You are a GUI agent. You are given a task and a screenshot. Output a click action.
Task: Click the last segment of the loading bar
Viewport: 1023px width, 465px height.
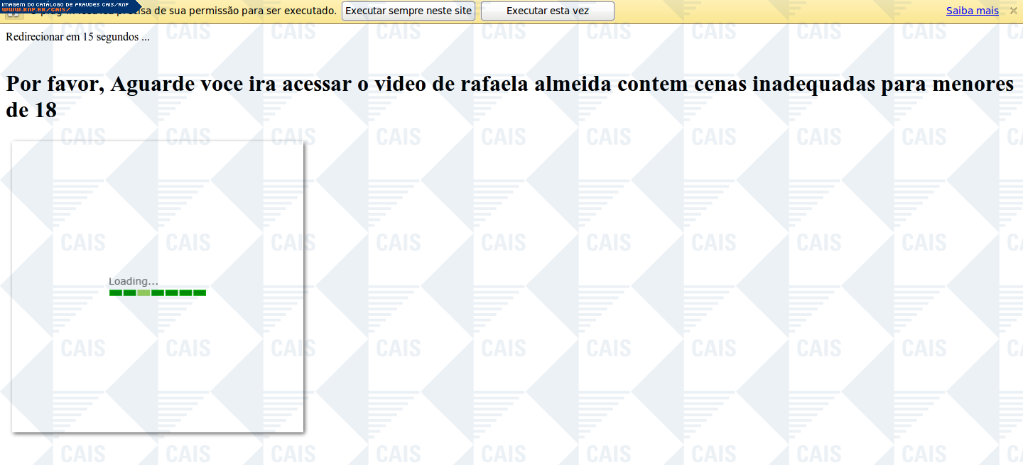click(200, 292)
